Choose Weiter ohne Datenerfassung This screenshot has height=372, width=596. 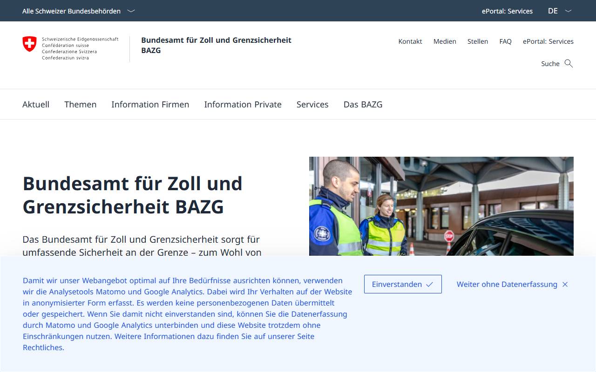point(512,284)
